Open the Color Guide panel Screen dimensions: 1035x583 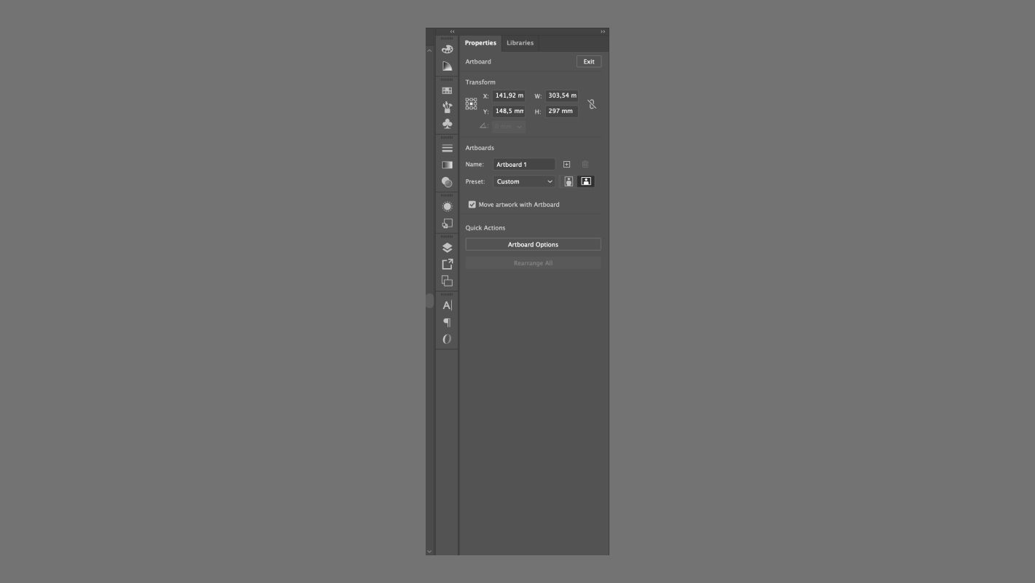pyautogui.click(x=447, y=66)
